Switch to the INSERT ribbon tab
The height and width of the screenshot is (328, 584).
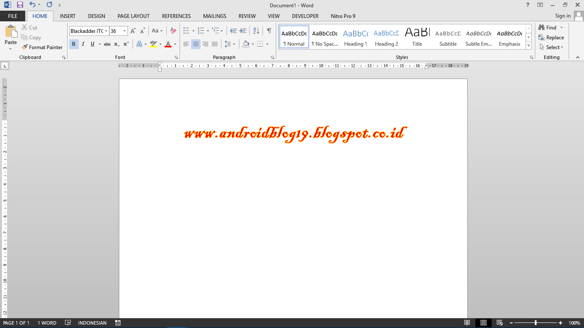[x=67, y=16]
